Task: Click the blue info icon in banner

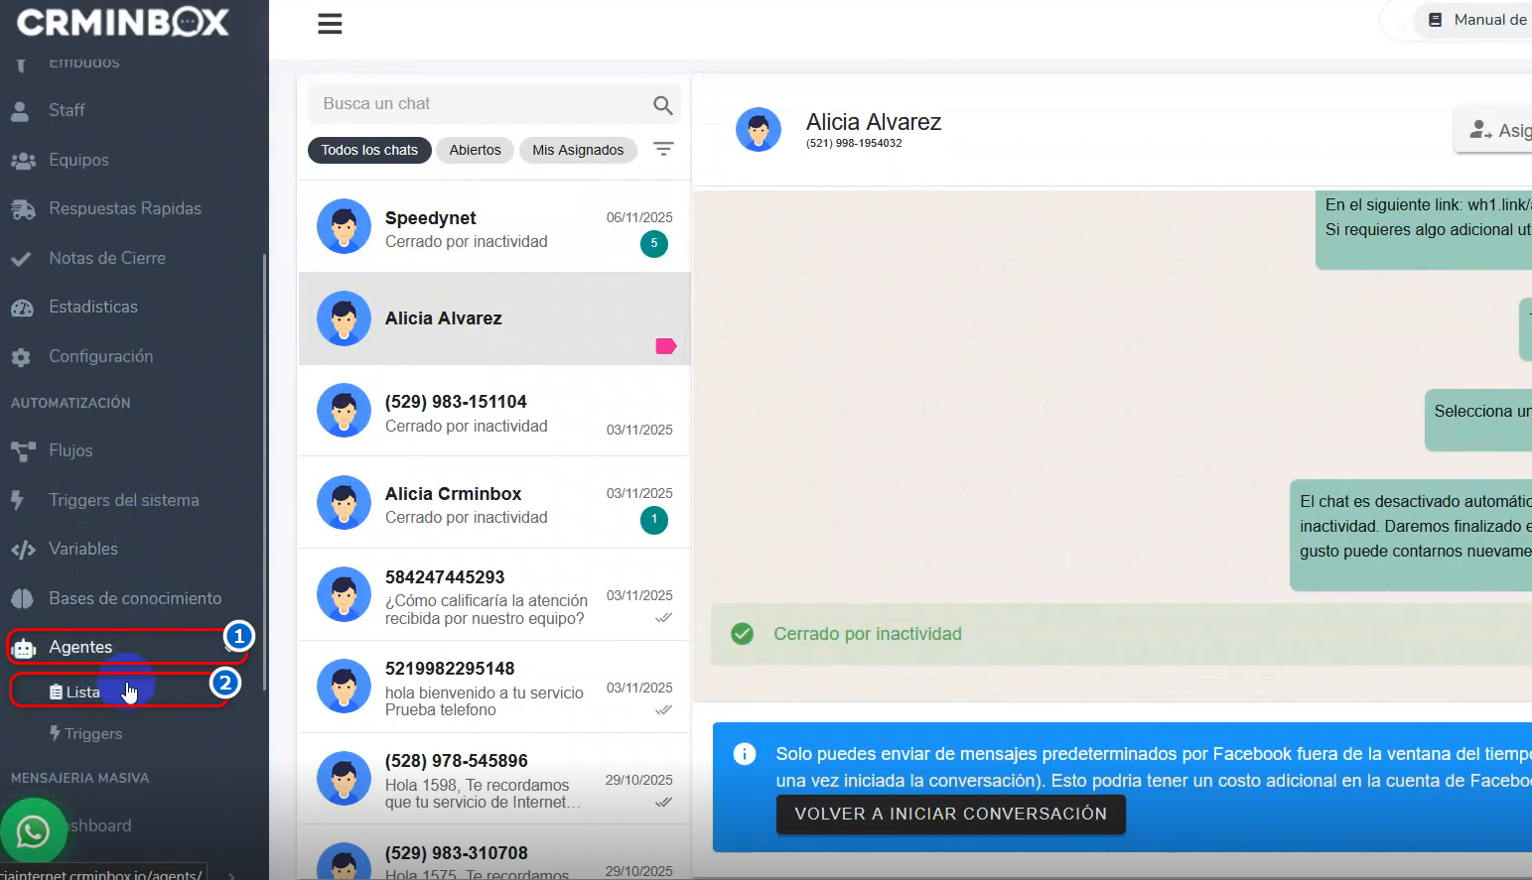Action: (744, 754)
